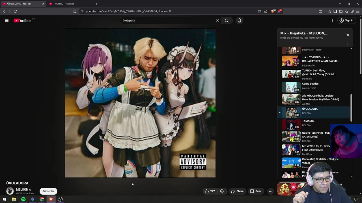This screenshot has height=203, width=362.
Task: Open the Brave VPN shield icon
Action: (352, 11)
